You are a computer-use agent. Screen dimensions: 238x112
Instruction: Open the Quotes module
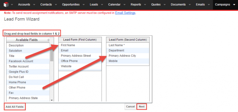click(156, 5)
